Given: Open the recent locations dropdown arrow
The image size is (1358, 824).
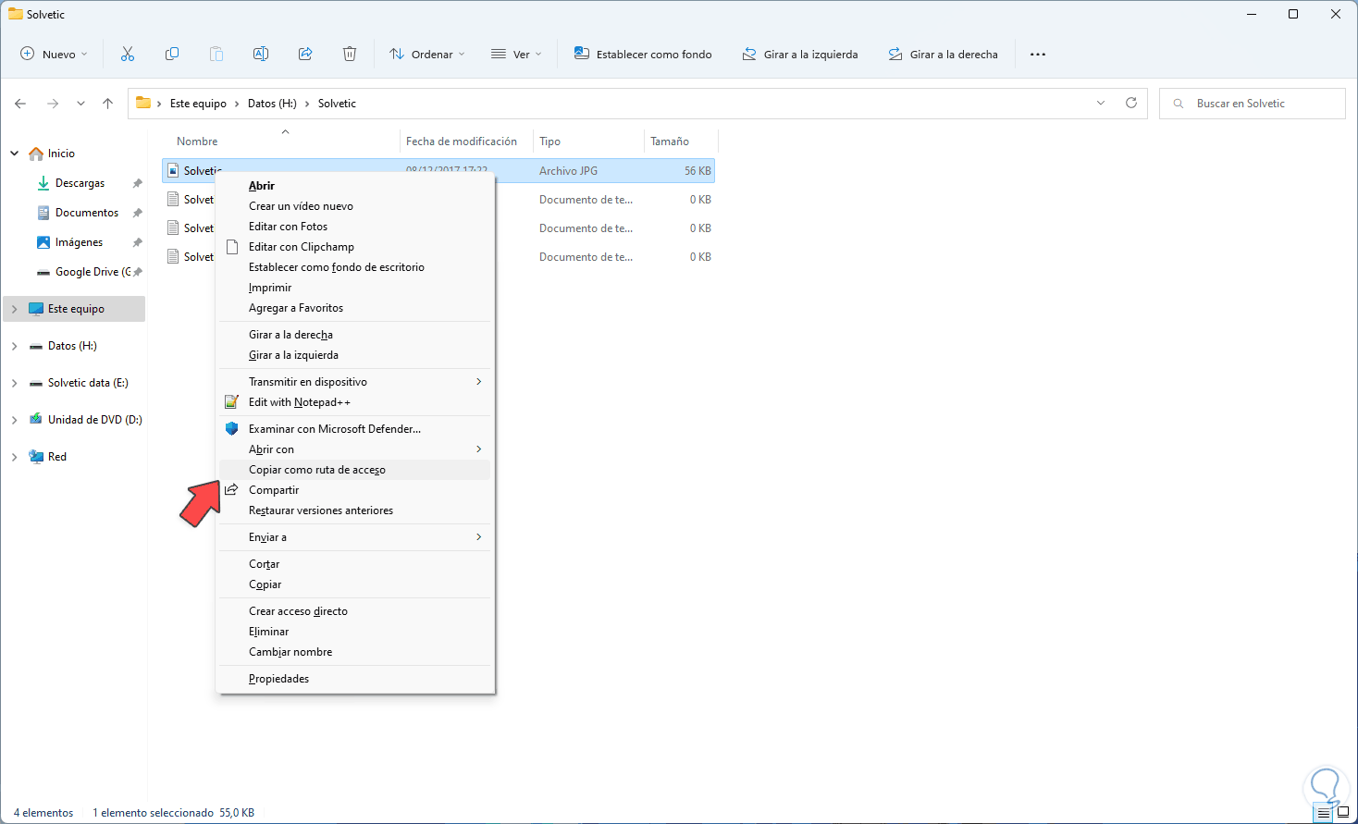Looking at the screenshot, I should (80, 104).
